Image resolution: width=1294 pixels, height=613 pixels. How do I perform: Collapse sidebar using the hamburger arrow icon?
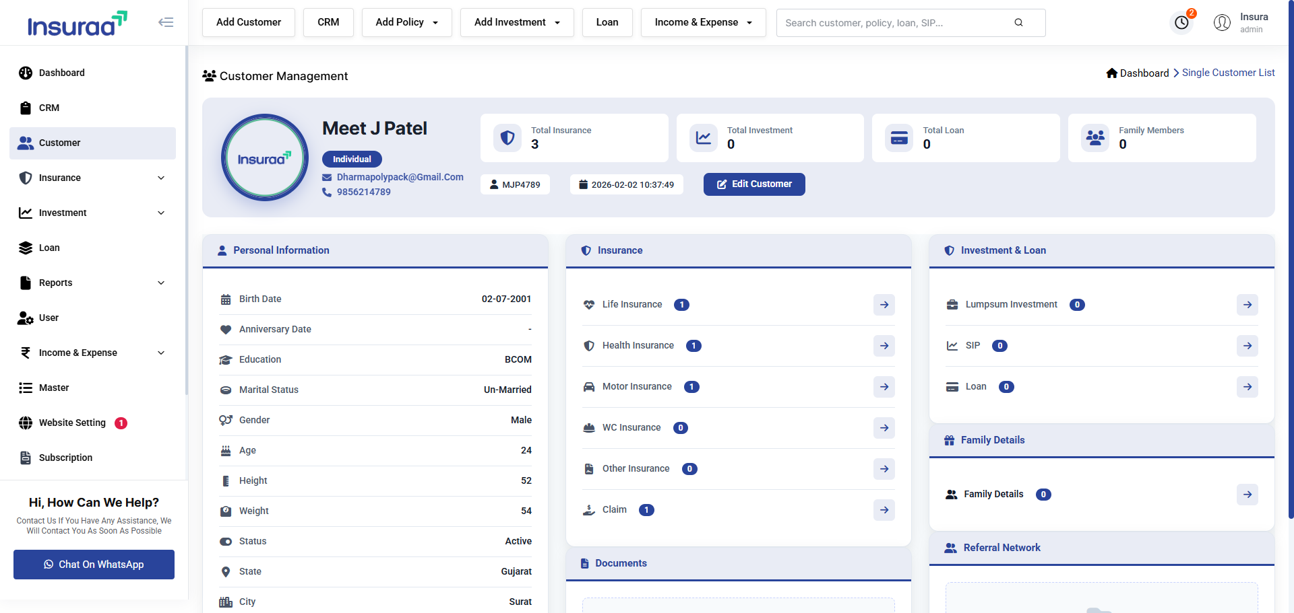(166, 22)
